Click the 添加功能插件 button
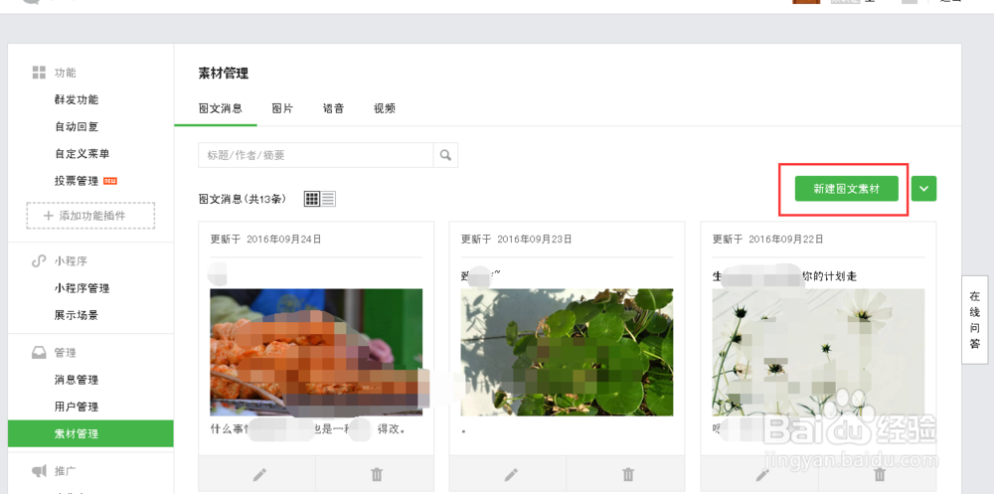This screenshot has height=494, width=994. click(x=90, y=216)
